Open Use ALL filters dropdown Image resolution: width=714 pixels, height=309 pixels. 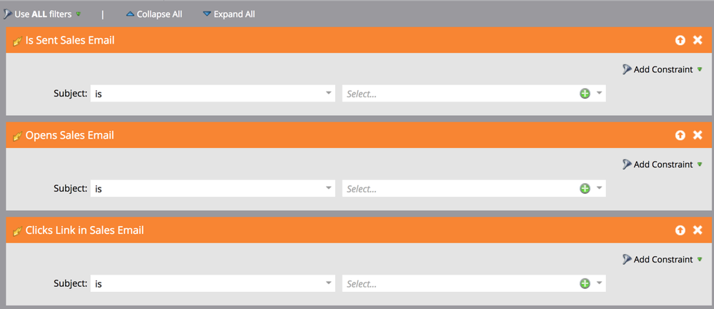click(x=42, y=14)
